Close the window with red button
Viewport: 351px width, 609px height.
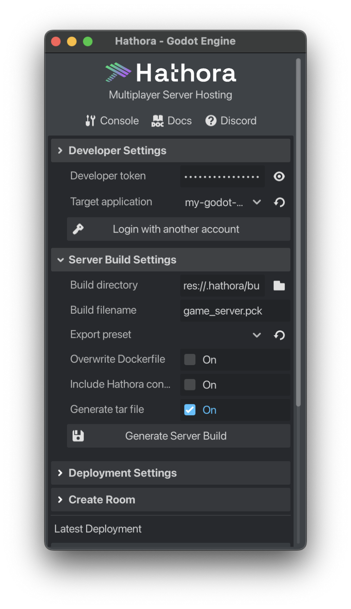(x=56, y=41)
